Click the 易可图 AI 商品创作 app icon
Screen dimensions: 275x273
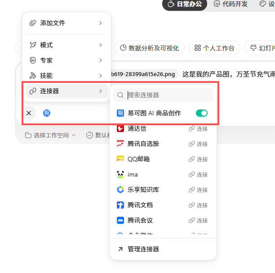(x=120, y=113)
